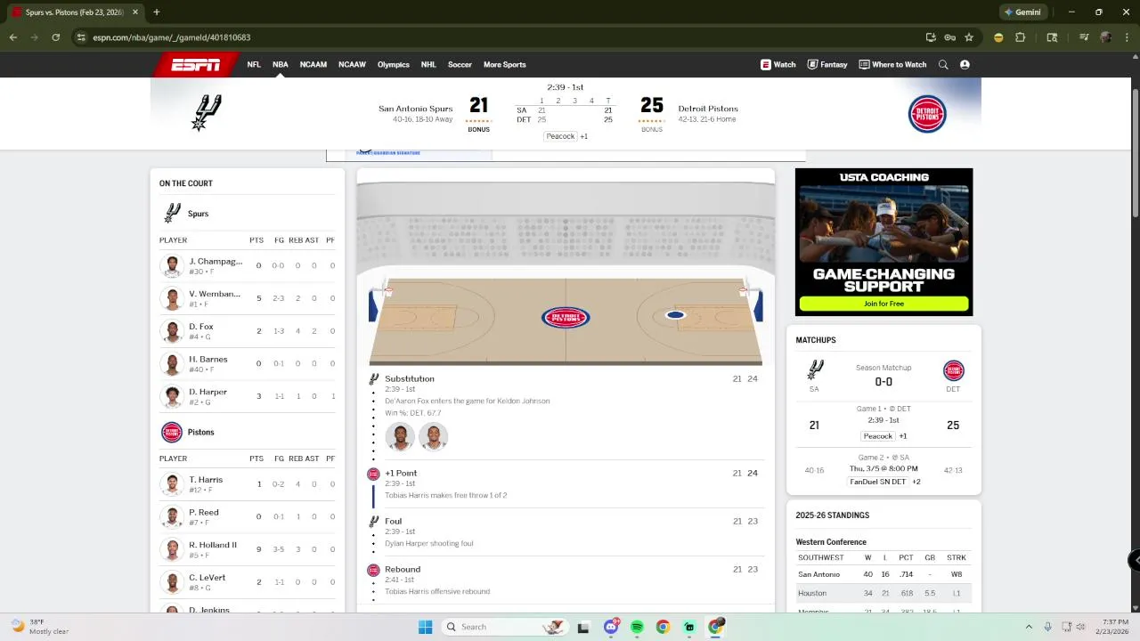This screenshot has width=1140, height=641.
Task: Click the page vertical scrollbar
Action: pos(1136,151)
